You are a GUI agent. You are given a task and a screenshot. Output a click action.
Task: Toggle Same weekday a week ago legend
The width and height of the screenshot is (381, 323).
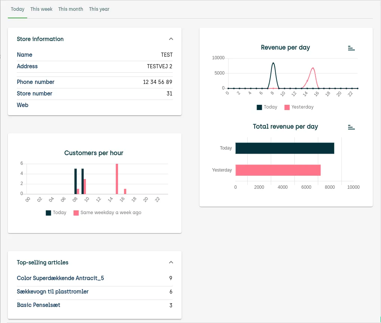coord(108,213)
